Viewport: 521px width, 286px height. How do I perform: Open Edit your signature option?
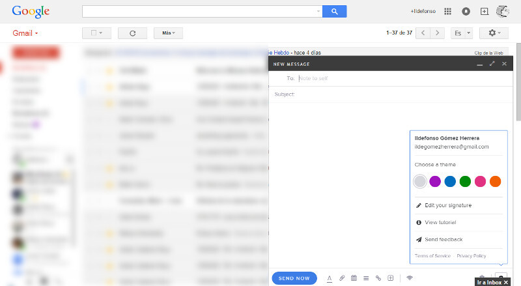(447, 205)
